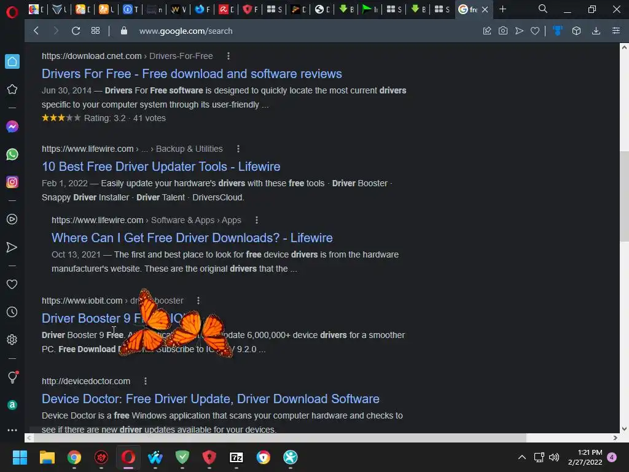Image resolution: width=629 pixels, height=472 pixels.
Task: Open Bookmarks star in sidebar
Action: coord(12,89)
